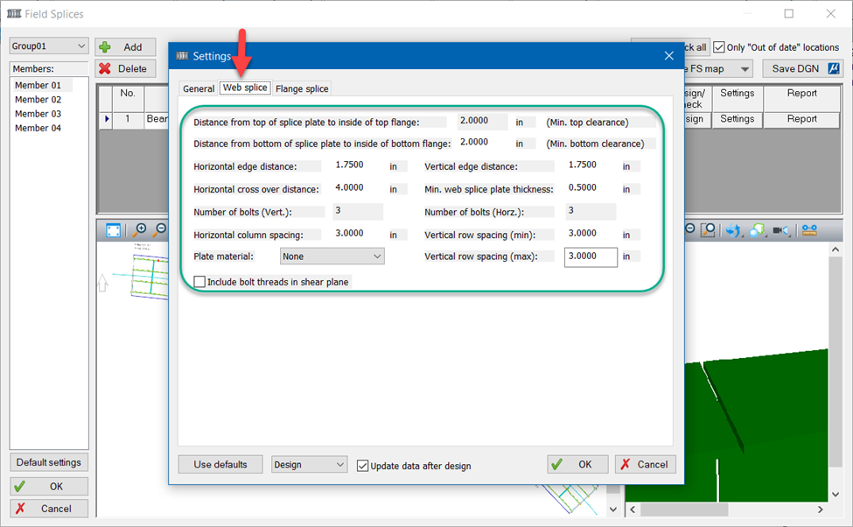Click the Save DGN button
This screenshot has width=853, height=527.
point(802,68)
